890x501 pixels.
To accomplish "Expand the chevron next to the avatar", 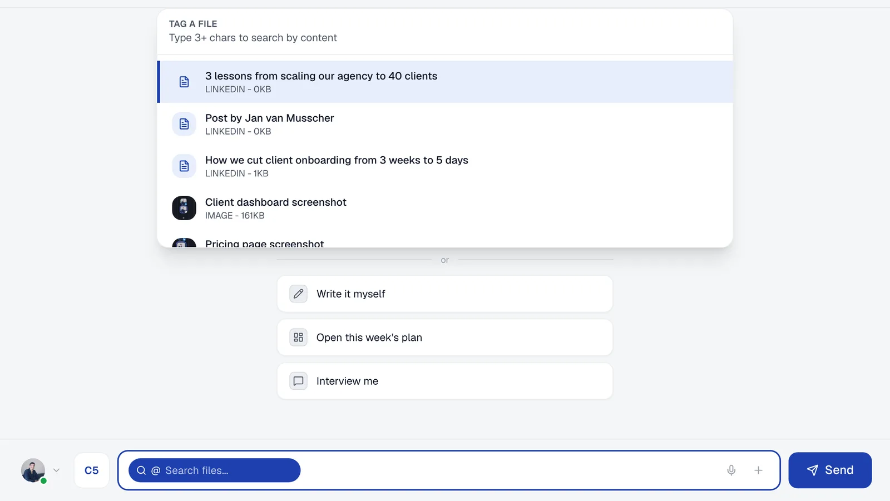I will click(x=56, y=470).
